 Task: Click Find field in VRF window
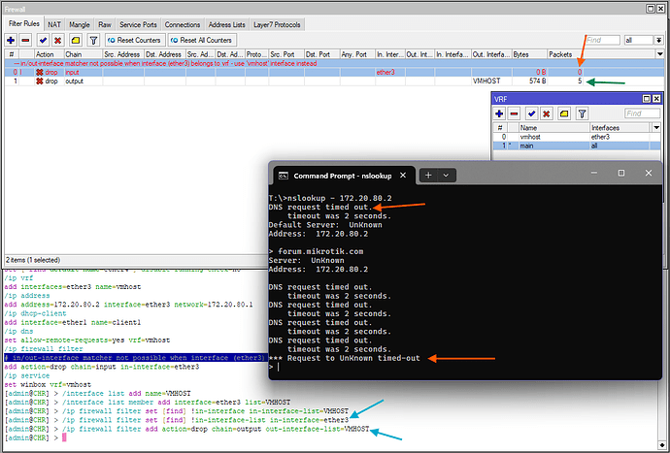click(642, 113)
